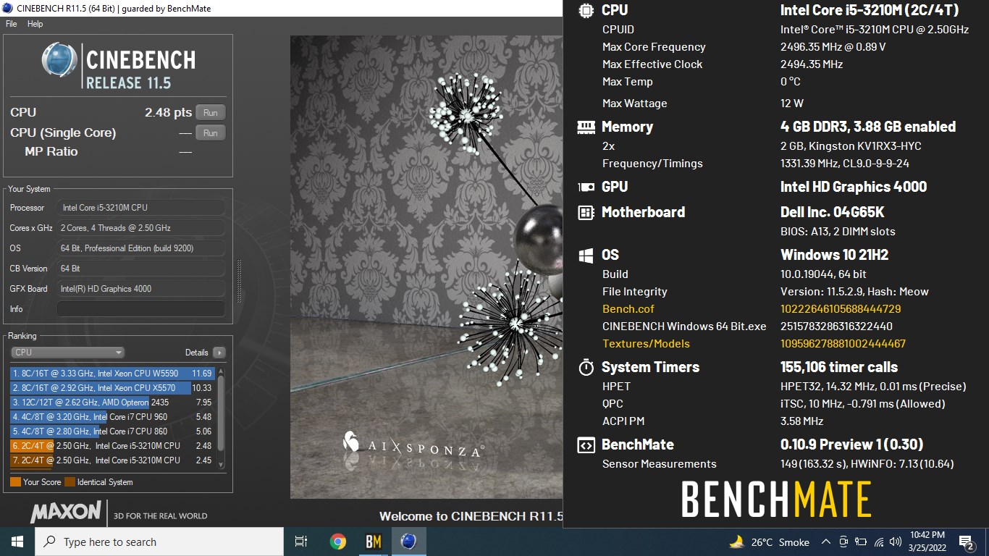The image size is (989, 556).
Task: Select ranking entry i5-3210M scoring 2.48
Action: click(112, 446)
